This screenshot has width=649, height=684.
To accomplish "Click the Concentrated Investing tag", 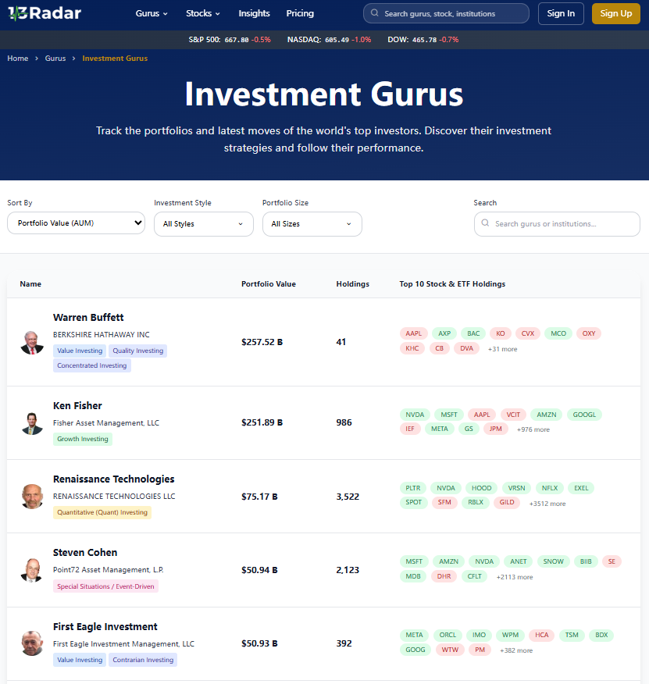I will (x=91, y=365).
